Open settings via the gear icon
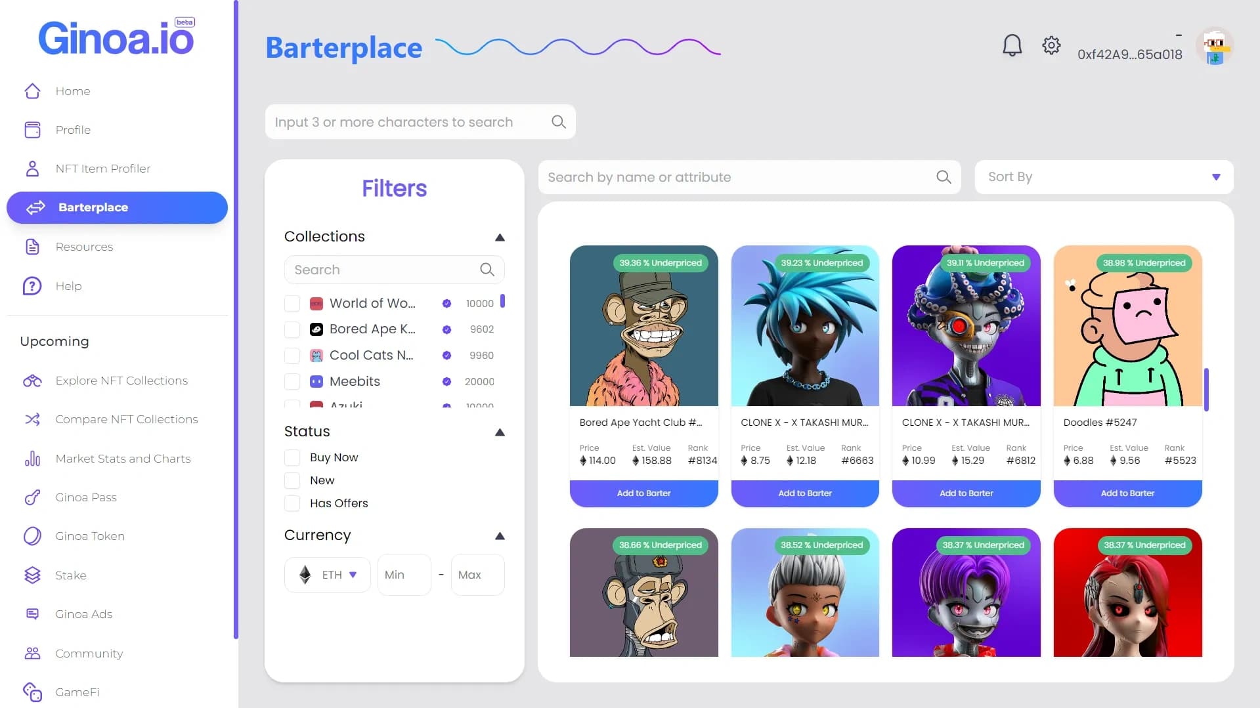 [x=1051, y=45]
